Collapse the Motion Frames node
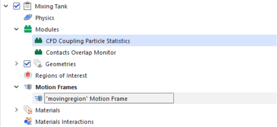 point(17,87)
